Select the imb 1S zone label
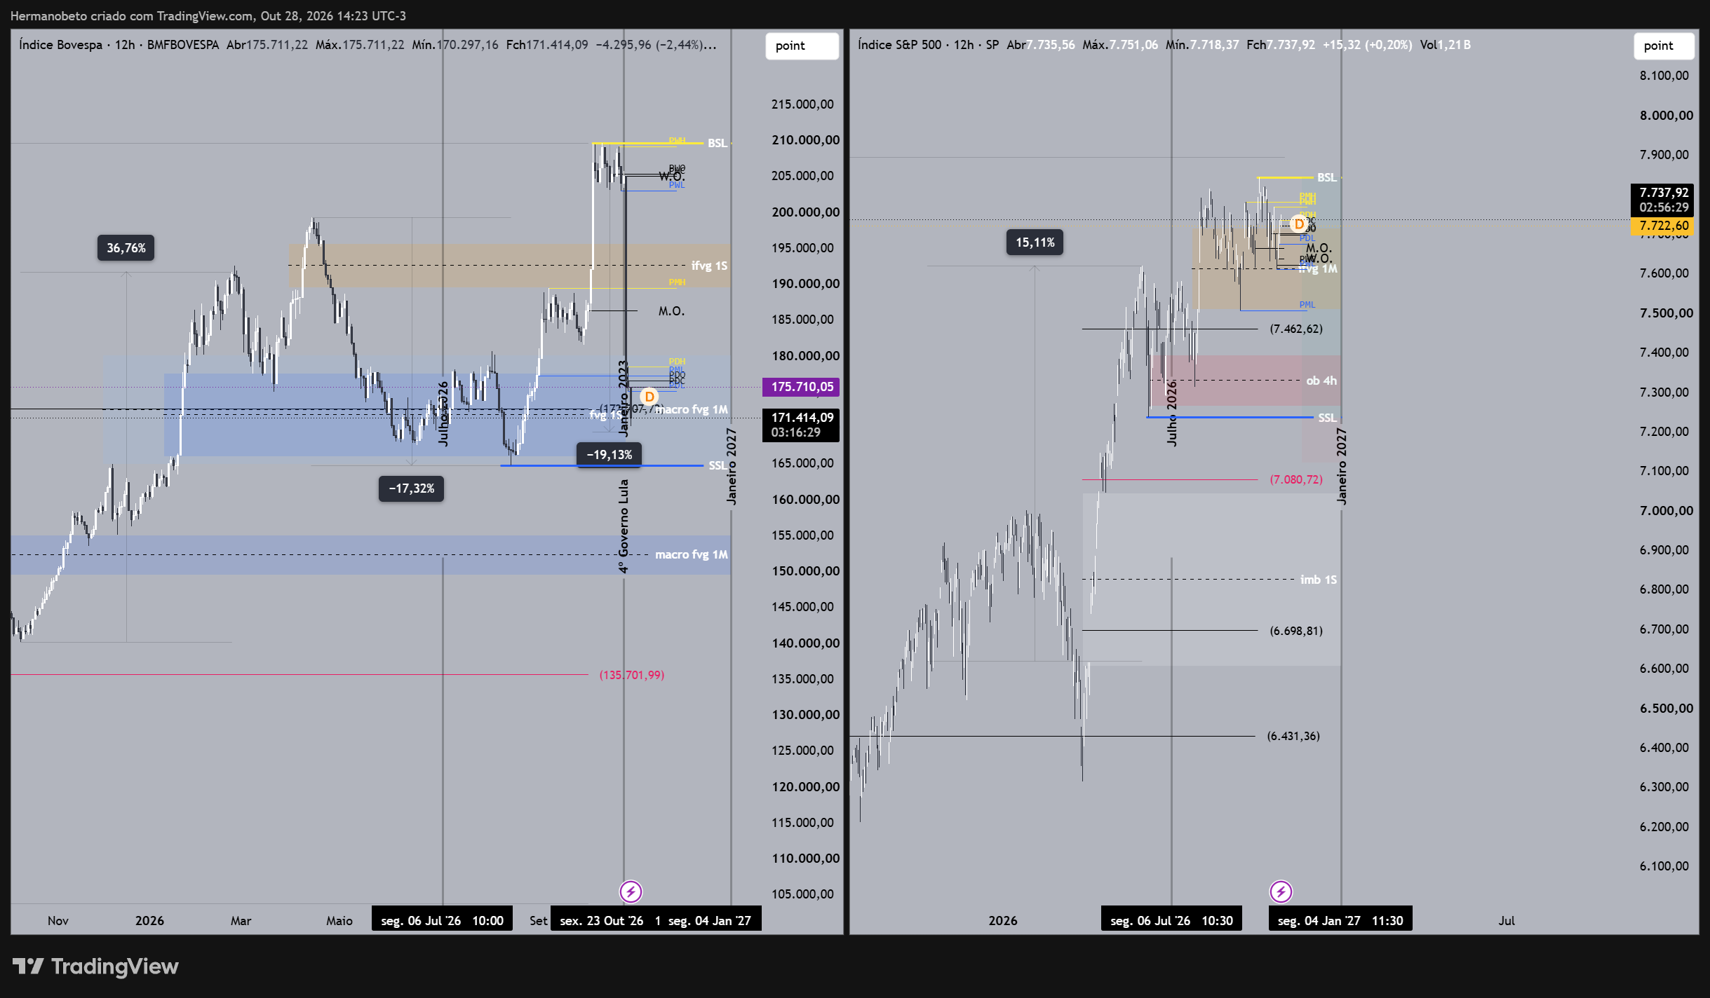The width and height of the screenshot is (1710, 998). coord(1318,580)
